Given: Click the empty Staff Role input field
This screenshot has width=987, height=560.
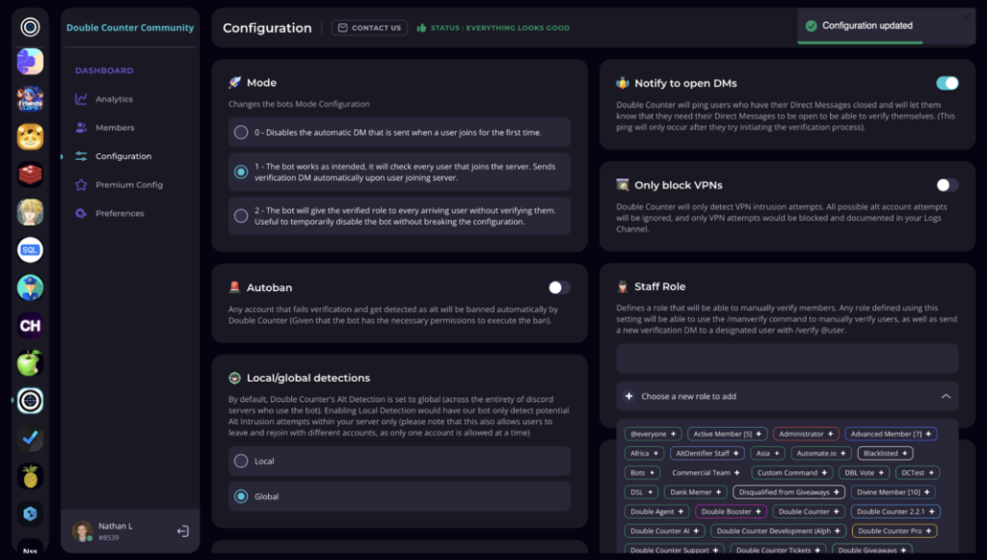Looking at the screenshot, I should point(787,358).
